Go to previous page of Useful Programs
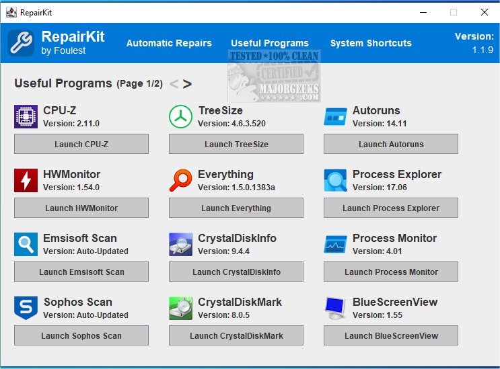 pyautogui.click(x=174, y=84)
